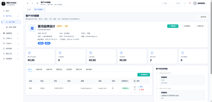Close the 客户360画像 page tab

pyautogui.click(x=43, y=10)
